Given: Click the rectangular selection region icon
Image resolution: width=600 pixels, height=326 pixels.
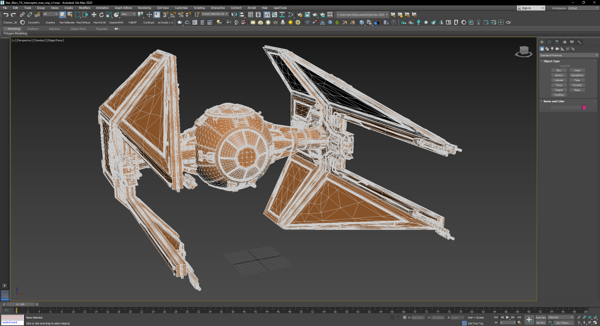Looking at the screenshot, I should [78, 15].
